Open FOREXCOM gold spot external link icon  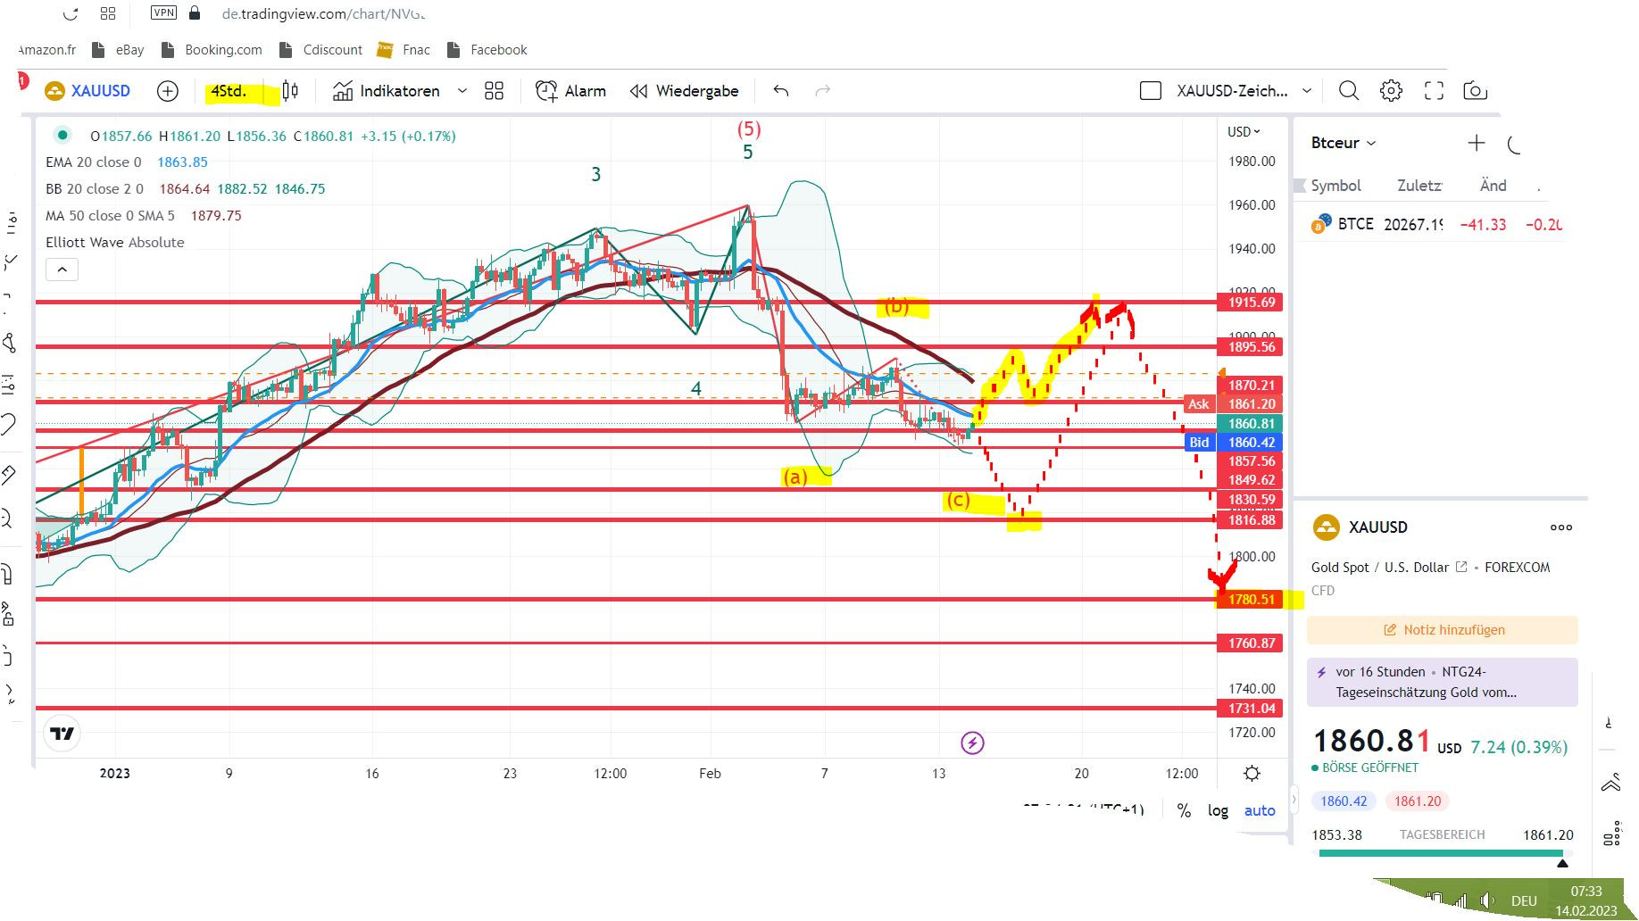[1461, 567]
